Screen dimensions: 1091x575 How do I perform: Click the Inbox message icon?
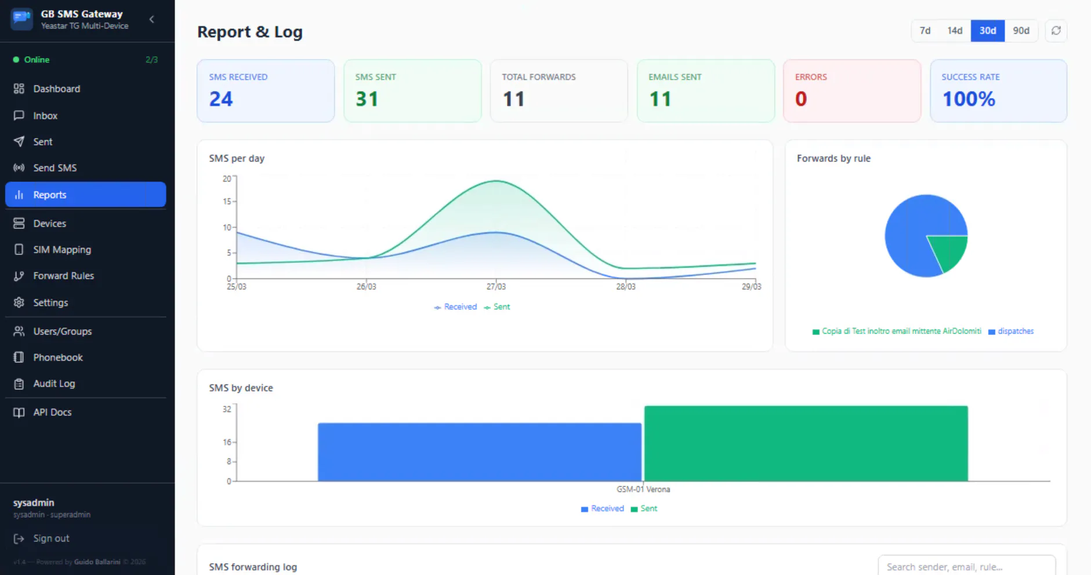tap(19, 115)
